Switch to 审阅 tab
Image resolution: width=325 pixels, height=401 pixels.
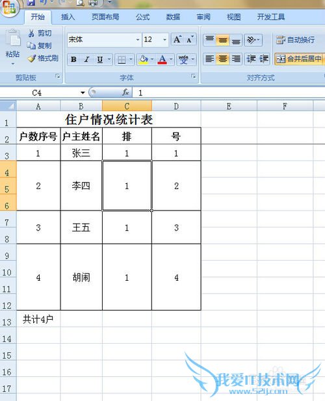203,17
